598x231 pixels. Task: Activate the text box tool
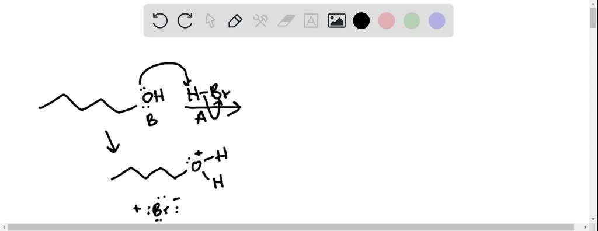tap(311, 20)
